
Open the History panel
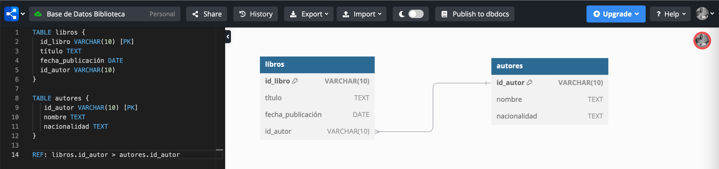coord(255,14)
